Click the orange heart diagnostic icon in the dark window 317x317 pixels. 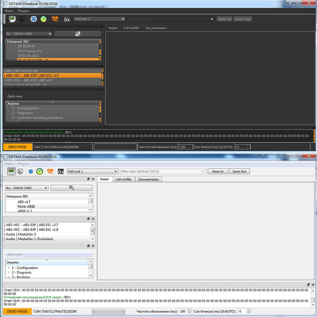(x=55, y=19)
